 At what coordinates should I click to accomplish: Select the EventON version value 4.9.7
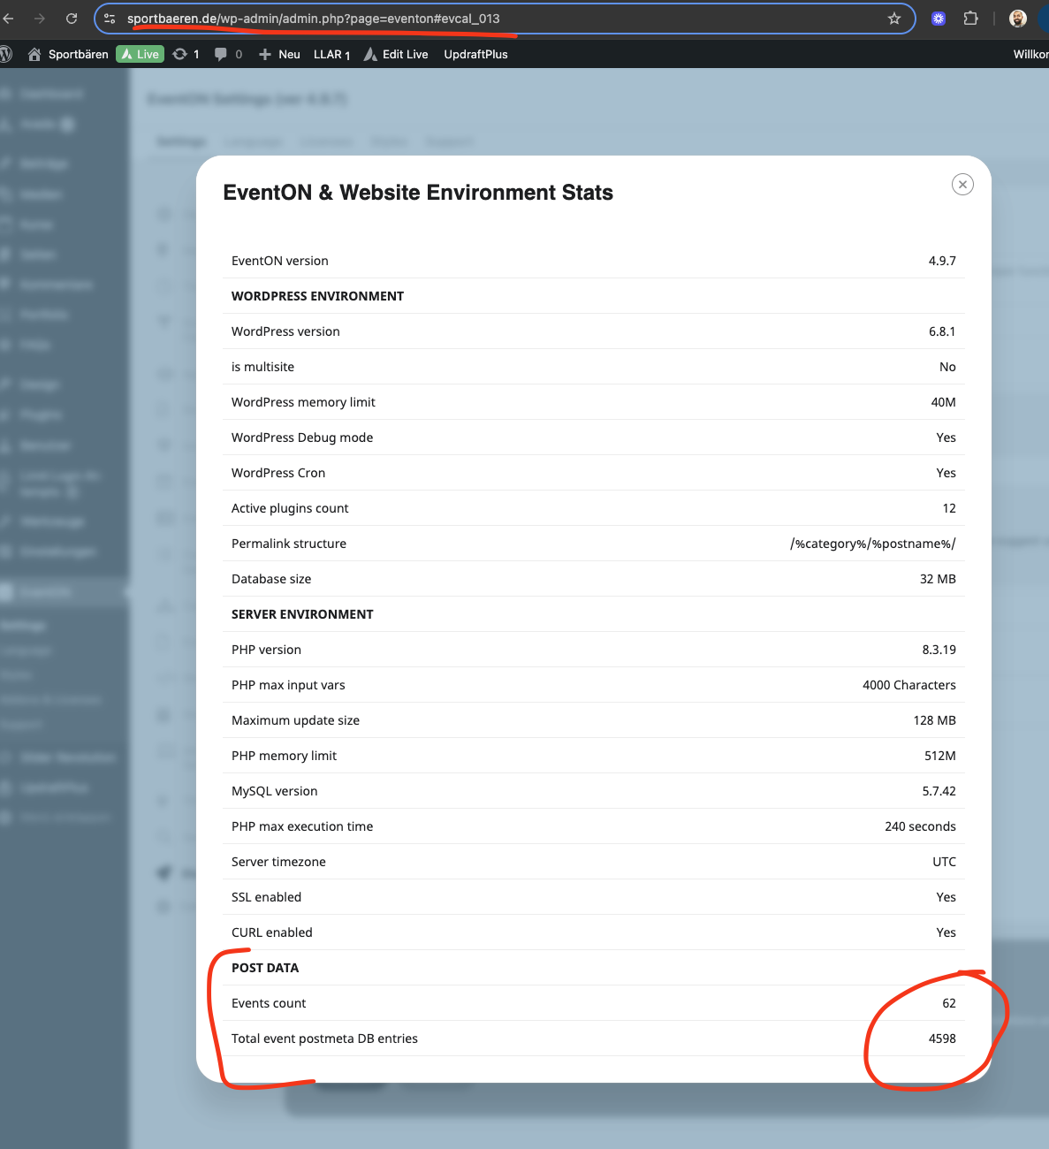coord(942,261)
